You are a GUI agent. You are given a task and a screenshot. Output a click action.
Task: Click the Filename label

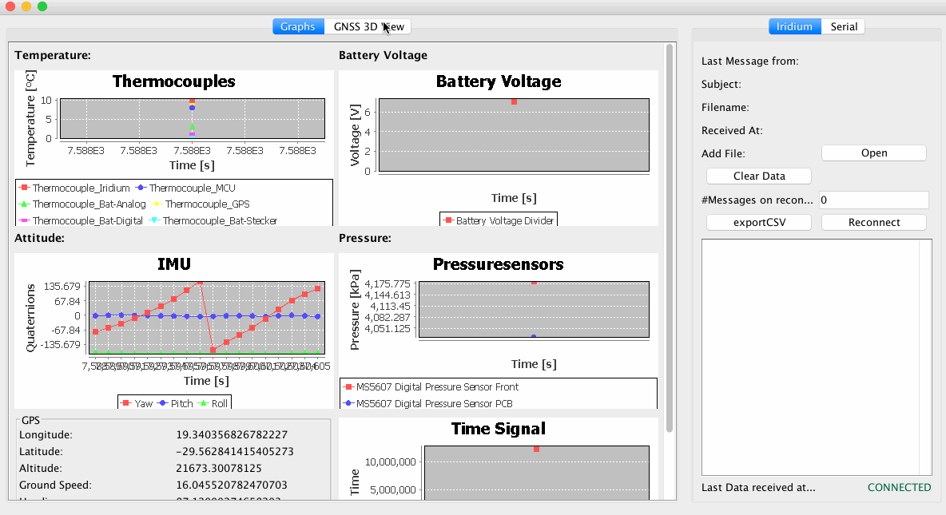click(x=725, y=107)
